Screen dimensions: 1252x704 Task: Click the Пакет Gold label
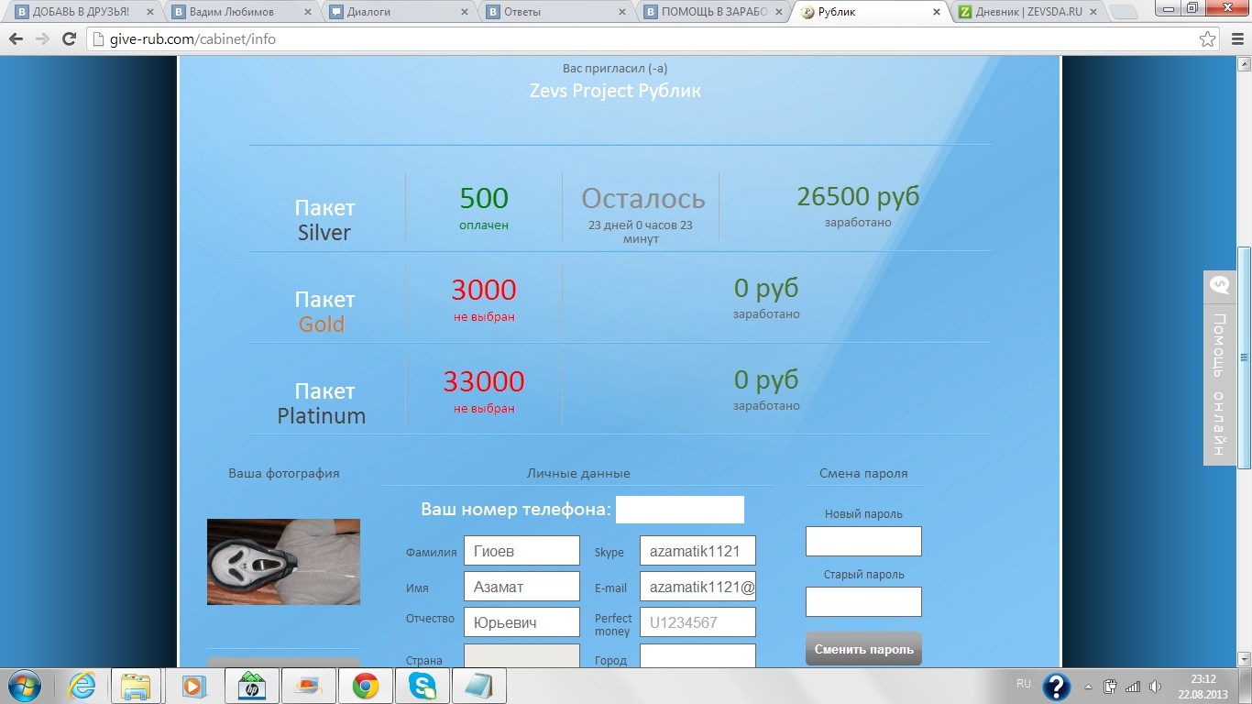(324, 312)
